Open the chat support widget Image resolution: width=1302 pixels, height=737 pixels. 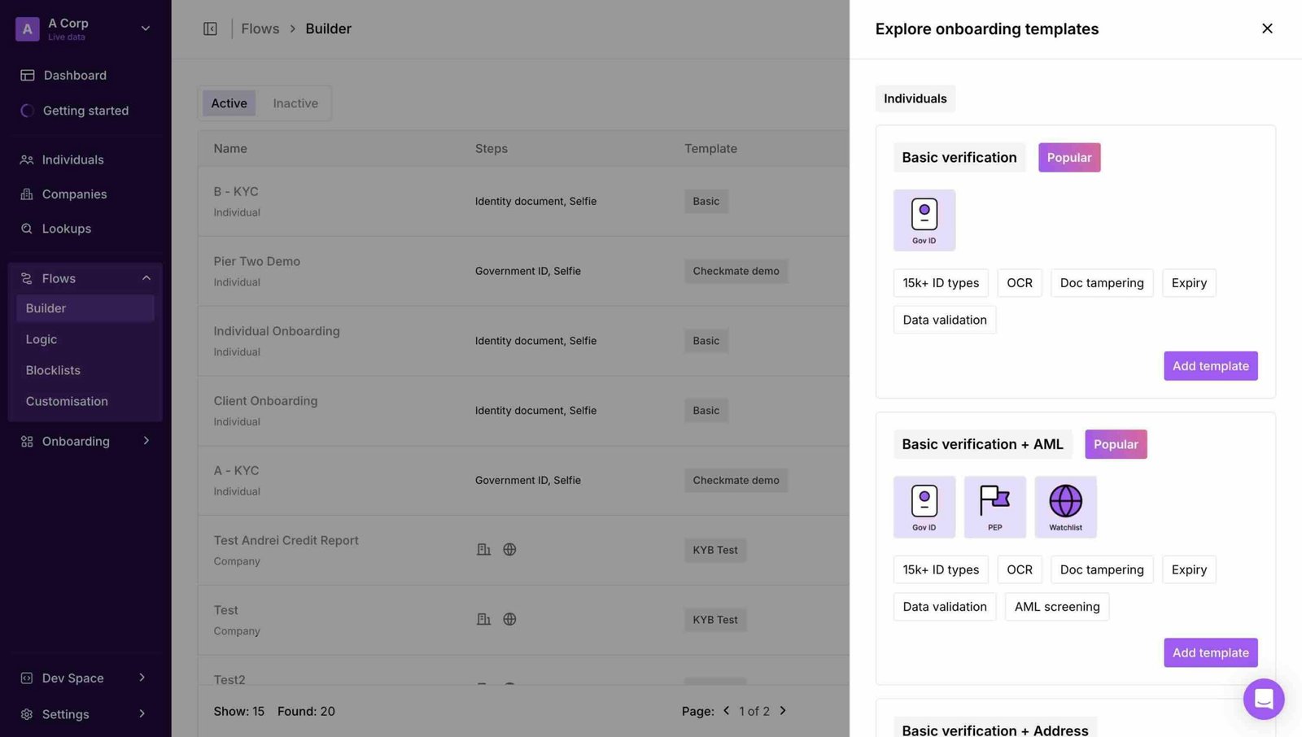[1264, 699]
